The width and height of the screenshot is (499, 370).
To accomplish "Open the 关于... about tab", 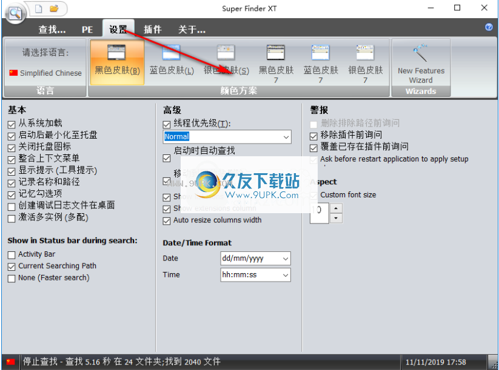I will [x=192, y=30].
